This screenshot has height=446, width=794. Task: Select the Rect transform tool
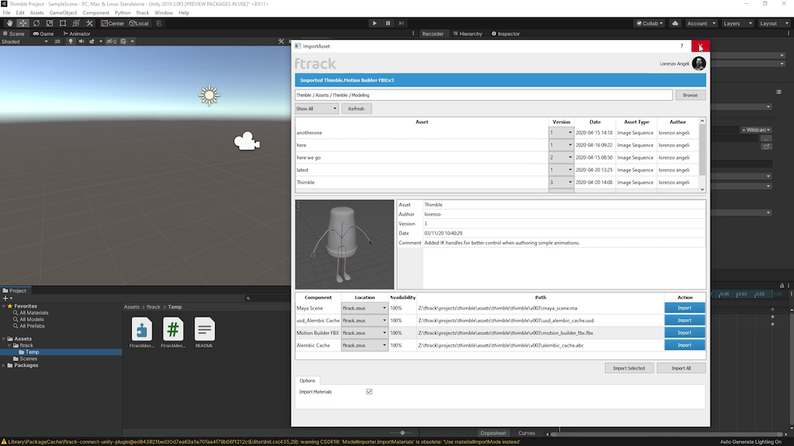pyautogui.click(x=63, y=23)
